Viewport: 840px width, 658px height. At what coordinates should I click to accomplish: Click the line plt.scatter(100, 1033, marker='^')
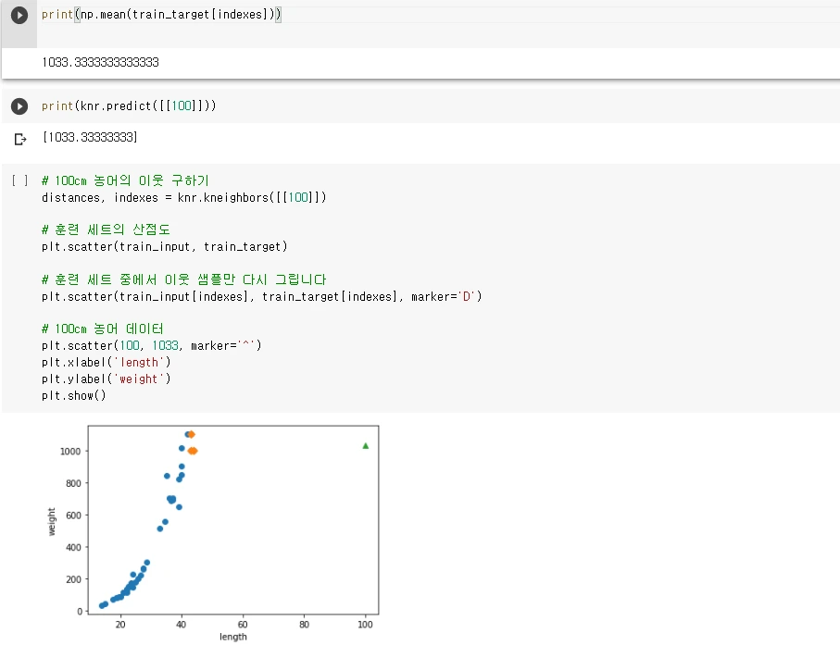(152, 345)
